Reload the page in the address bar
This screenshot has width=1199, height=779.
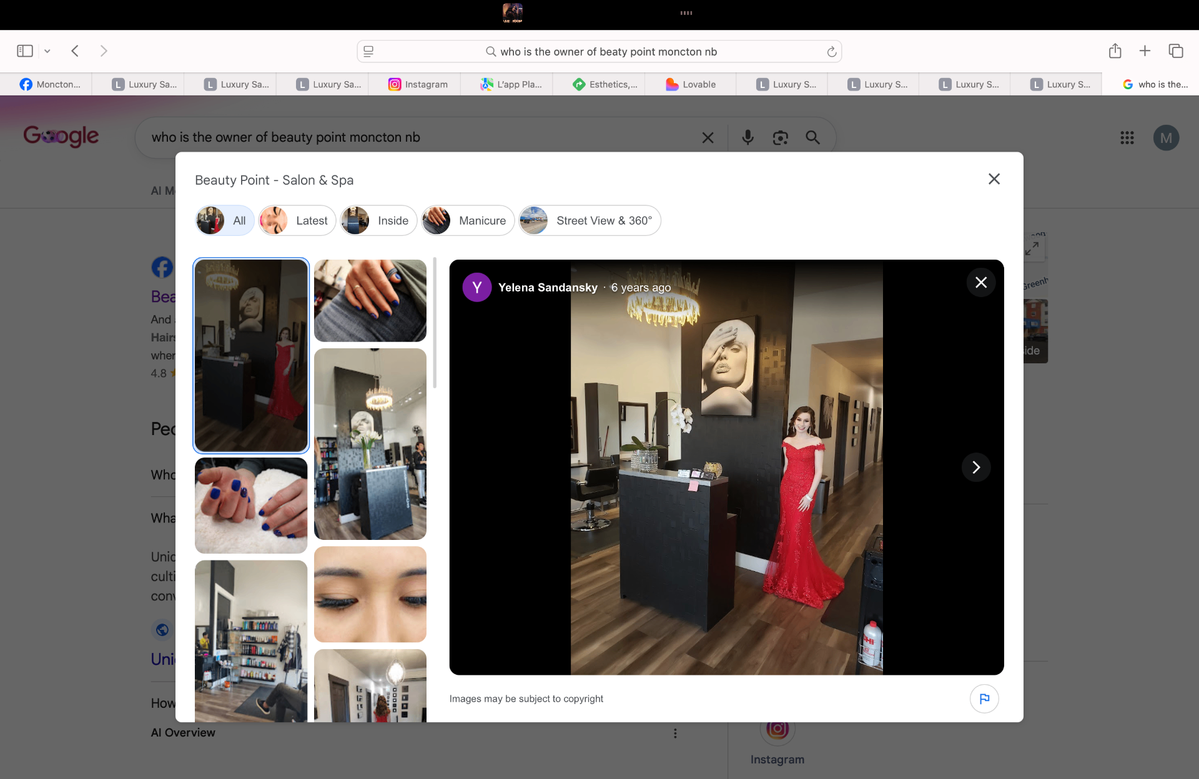click(x=832, y=52)
